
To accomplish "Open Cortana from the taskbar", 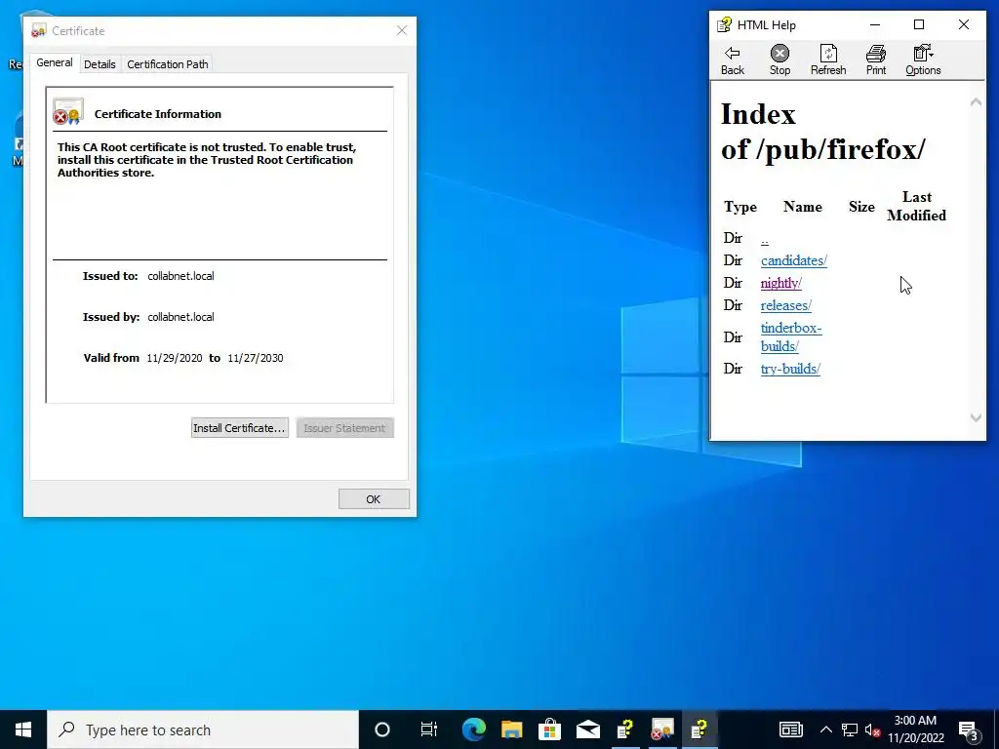I will pyautogui.click(x=382, y=729).
